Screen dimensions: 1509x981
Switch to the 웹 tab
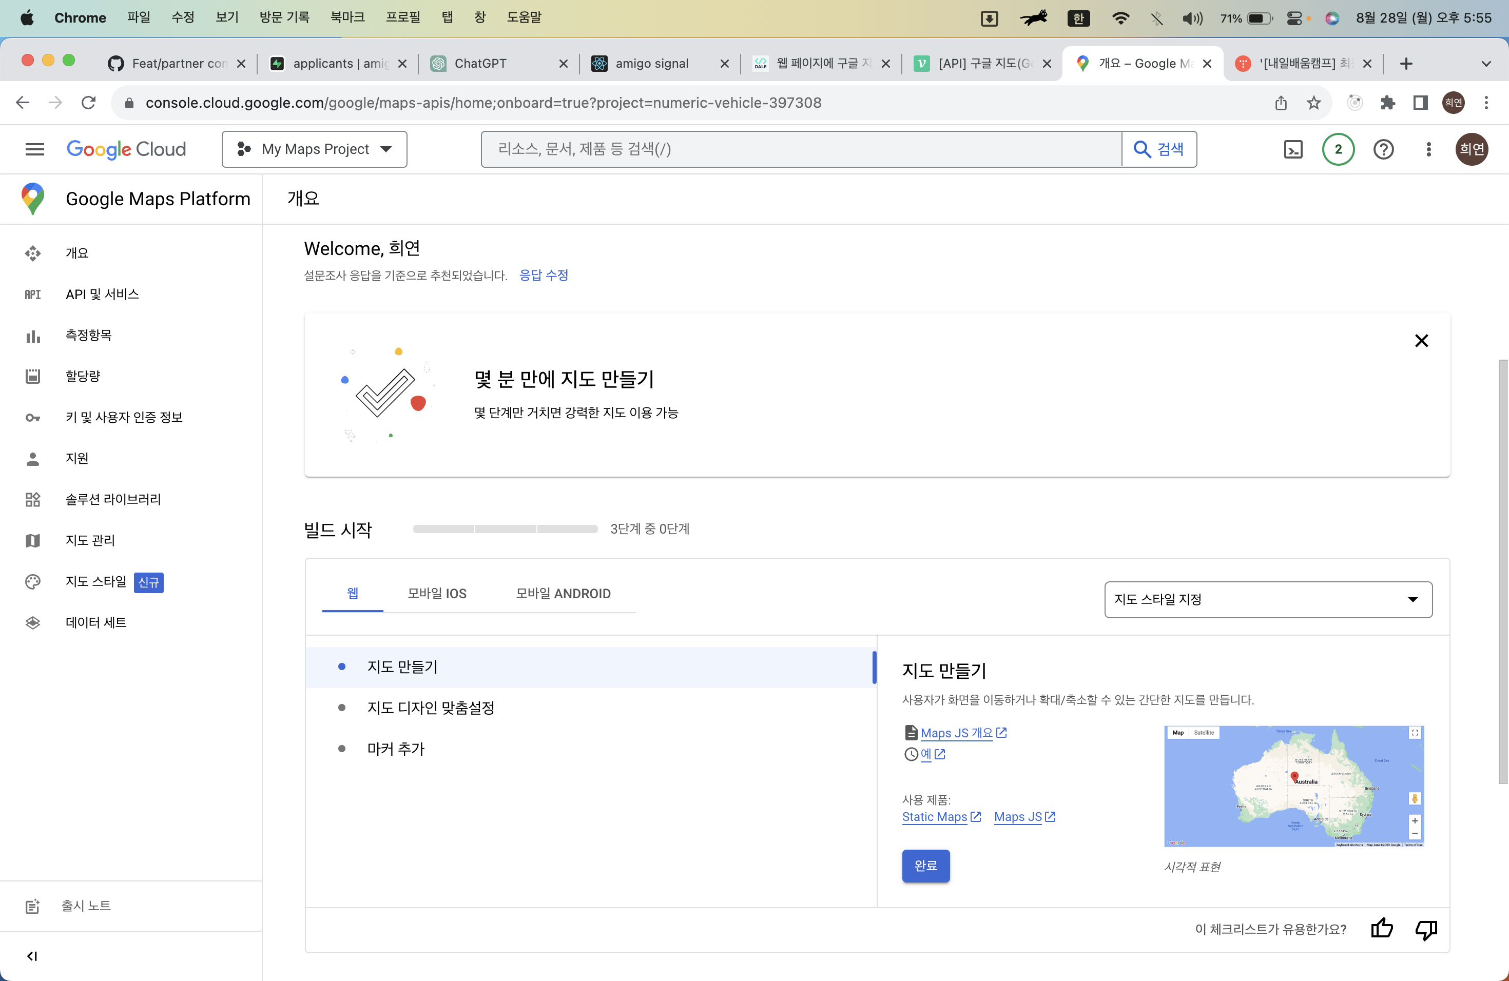tap(353, 594)
